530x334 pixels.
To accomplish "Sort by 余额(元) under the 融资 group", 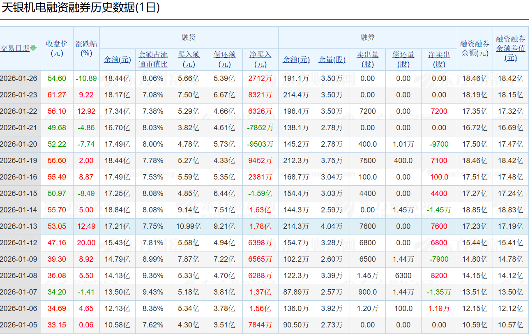I will point(117,59).
